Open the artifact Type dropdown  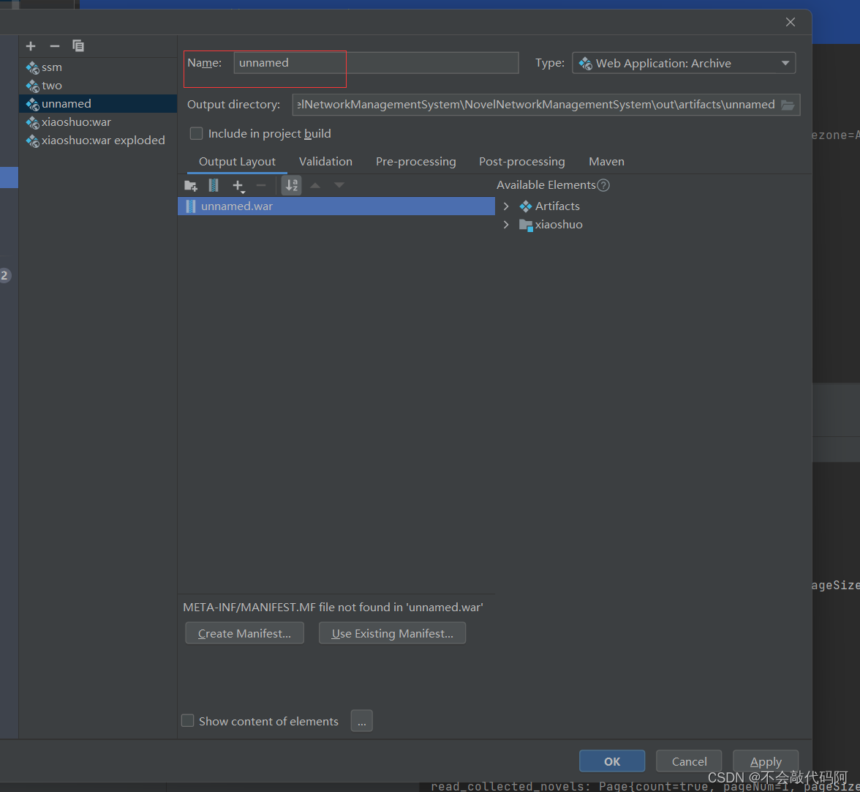(683, 63)
